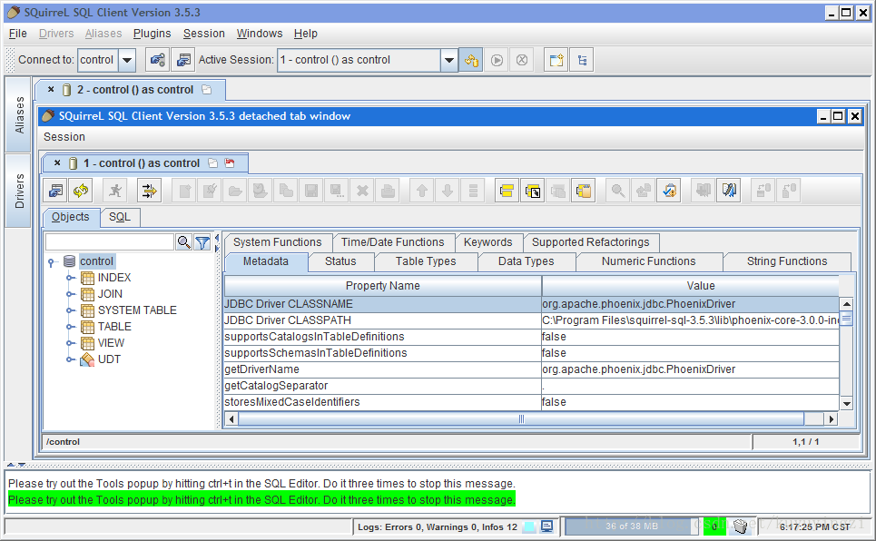
Task: Open the Numeric Functions tab
Action: point(648,261)
